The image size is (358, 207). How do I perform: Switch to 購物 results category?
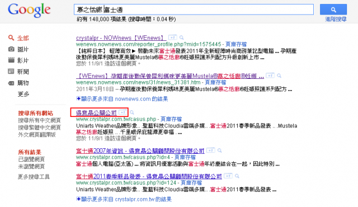(x=23, y=83)
